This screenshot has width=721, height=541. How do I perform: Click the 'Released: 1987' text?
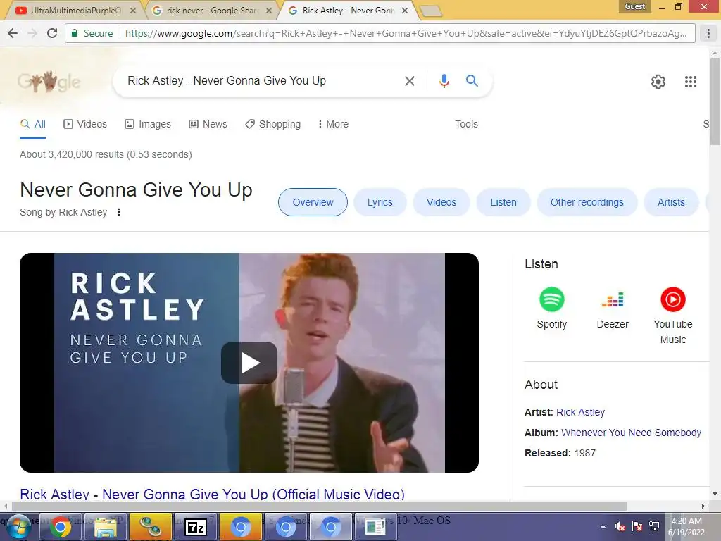click(x=560, y=453)
